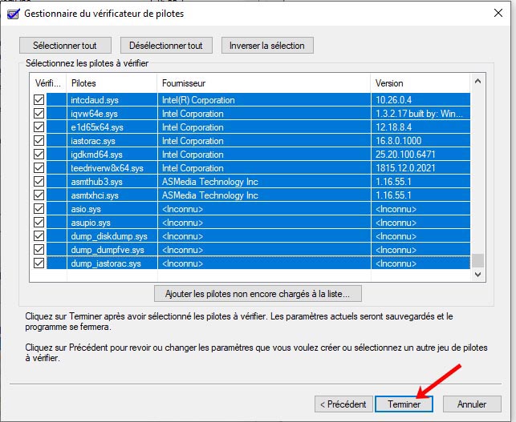Click the driver list scrollbar thumb
This screenshot has width=516, height=422.
[x=477, y=261]
